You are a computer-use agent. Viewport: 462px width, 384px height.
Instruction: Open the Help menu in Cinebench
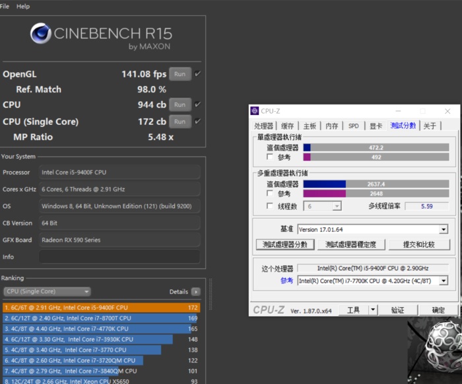coord(23,6)
